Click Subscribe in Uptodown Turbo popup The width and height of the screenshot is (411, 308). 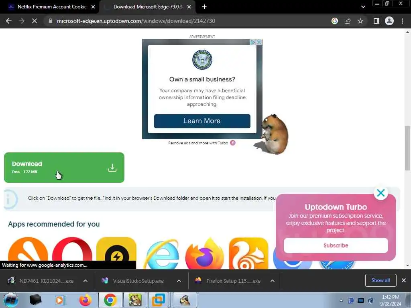point(336,245)
